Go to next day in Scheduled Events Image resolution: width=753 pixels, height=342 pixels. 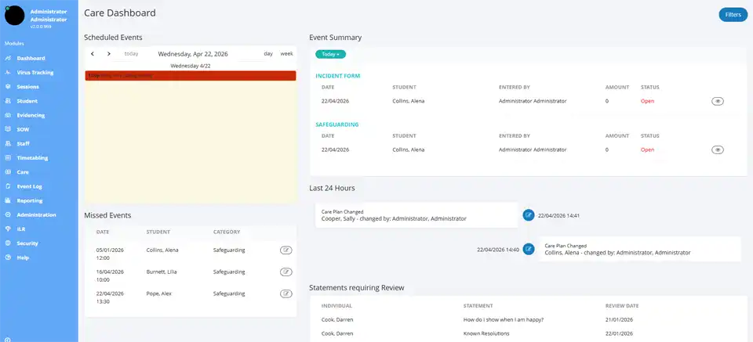tap(109, 54)
